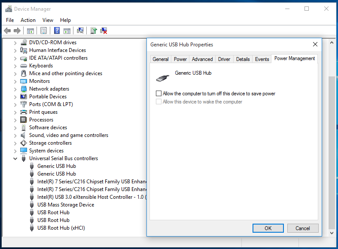Click the Keyboards category icon
Viewport: 338px width, 249px height.
pos(24,66)
